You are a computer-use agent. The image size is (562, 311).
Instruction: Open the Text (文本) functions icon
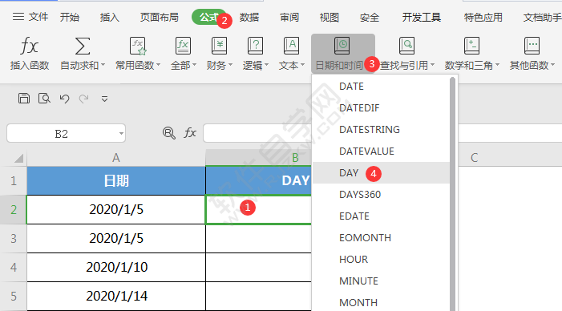[x=291, y=46]
